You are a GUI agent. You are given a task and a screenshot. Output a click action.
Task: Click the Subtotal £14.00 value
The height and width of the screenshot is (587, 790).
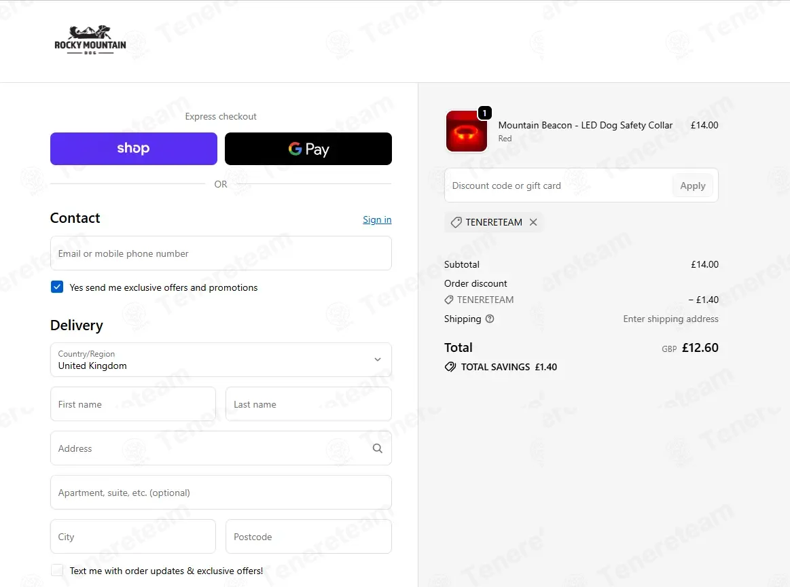705,264
